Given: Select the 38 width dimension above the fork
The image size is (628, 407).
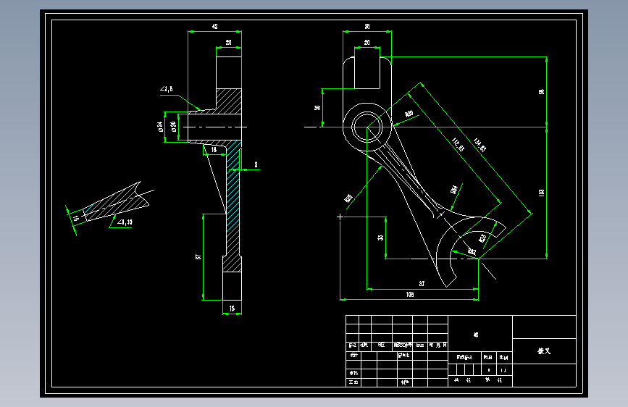Looking at the screenshot, I should point(367,27).
